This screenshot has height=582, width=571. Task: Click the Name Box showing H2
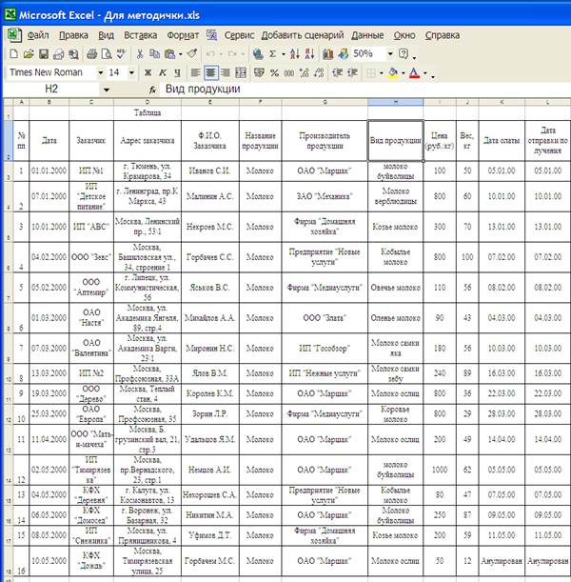tap(51, 90)
